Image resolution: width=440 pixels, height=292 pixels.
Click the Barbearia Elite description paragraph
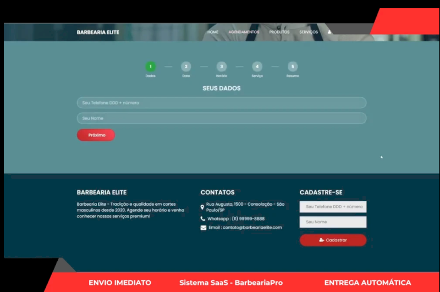130,210
